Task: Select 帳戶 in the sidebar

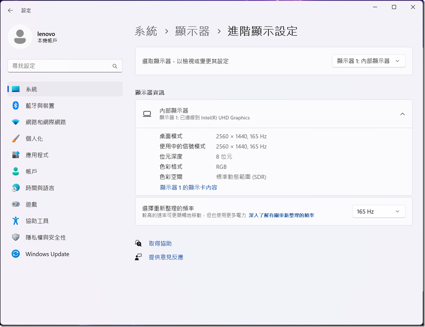Action: click(31, 171)
